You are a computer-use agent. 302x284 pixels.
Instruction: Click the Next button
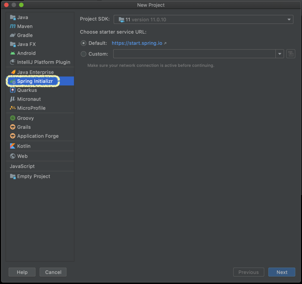click(x=282, y=272)
